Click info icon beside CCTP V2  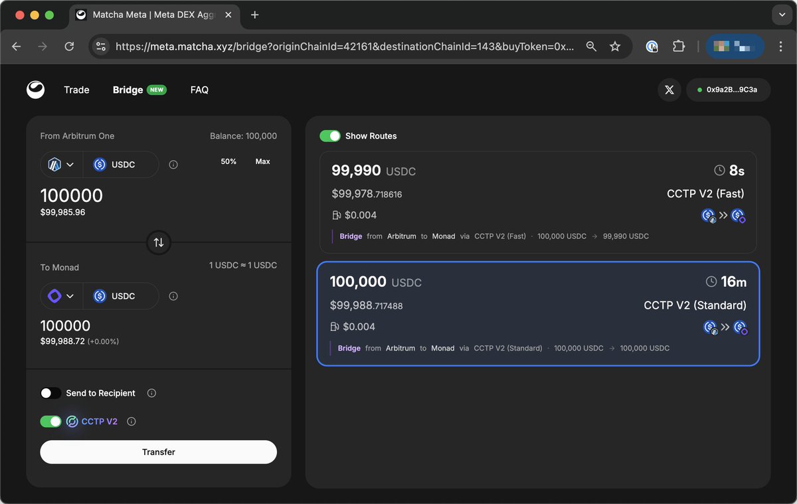click(132, 421)
